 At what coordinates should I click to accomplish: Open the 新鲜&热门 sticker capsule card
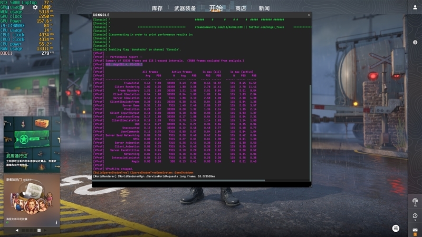pyautogui.click(x=32, y=201)
